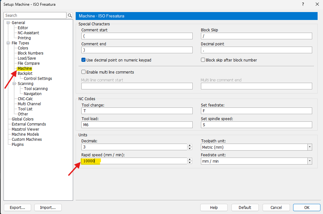323x214 pixels.
Task: Select Backplot in the settings tree
Action: coord(25,73)
